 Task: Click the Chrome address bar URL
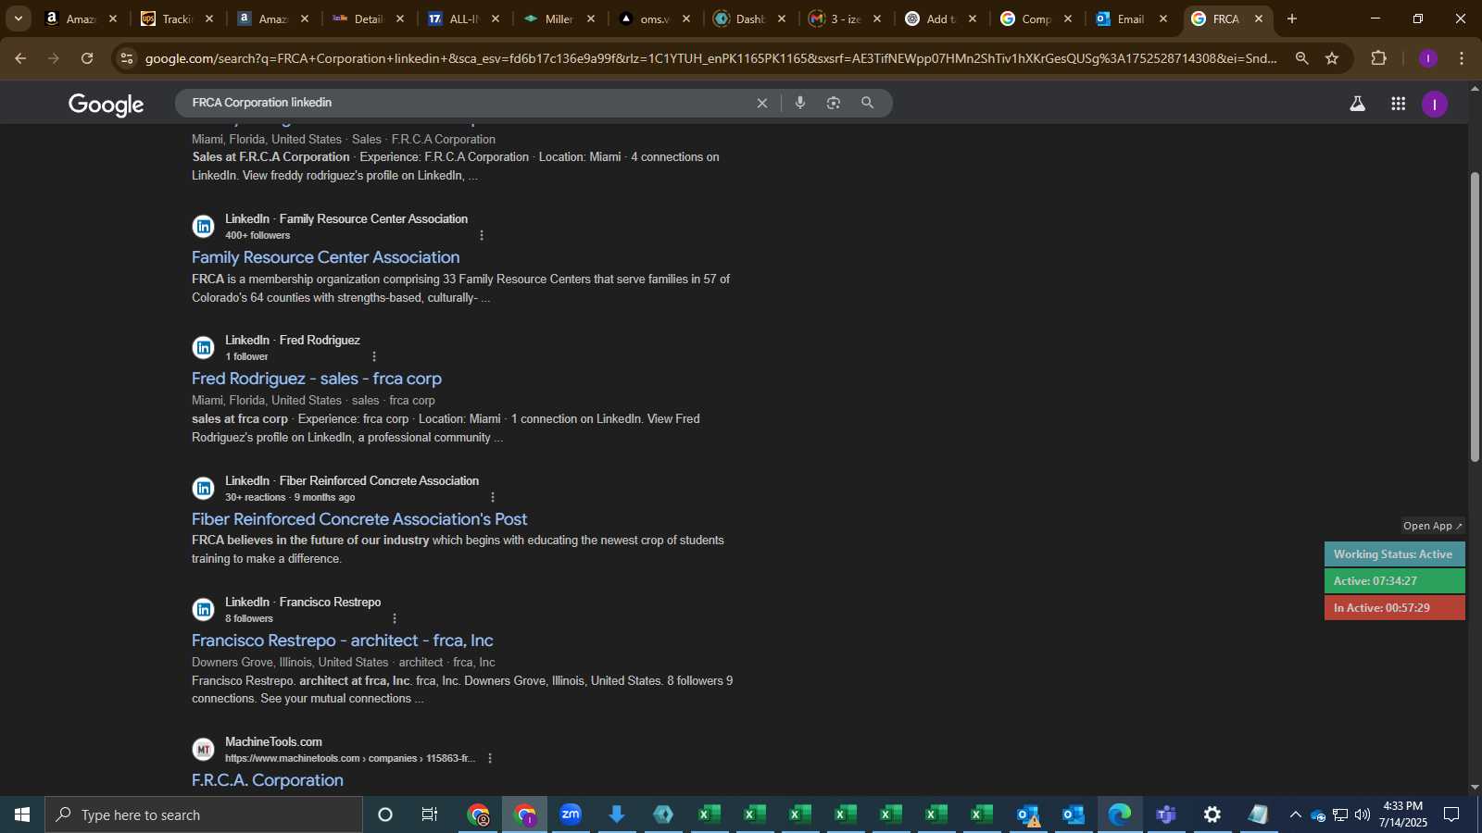coord(710,58)
